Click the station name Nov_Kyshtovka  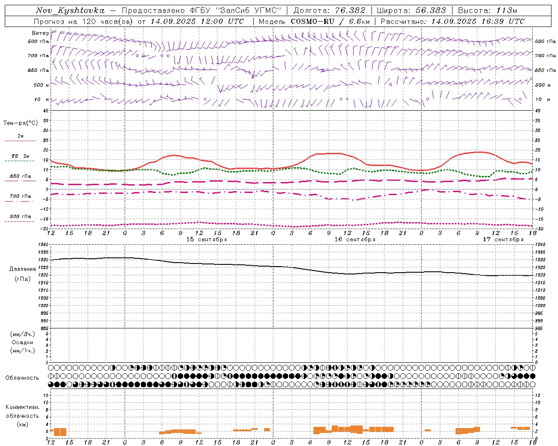[70, 10]
